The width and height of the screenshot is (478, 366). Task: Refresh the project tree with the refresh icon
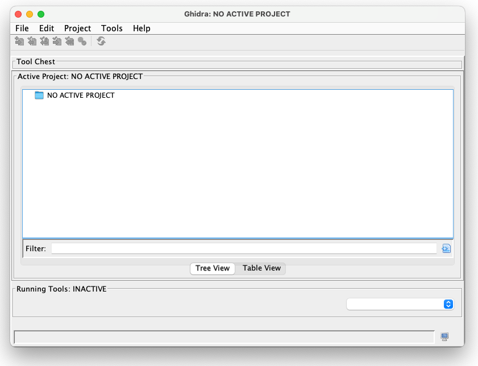101,41
